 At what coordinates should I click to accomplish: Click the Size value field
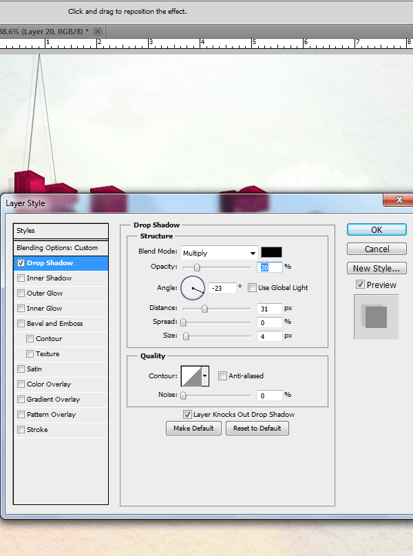[270, 336]
